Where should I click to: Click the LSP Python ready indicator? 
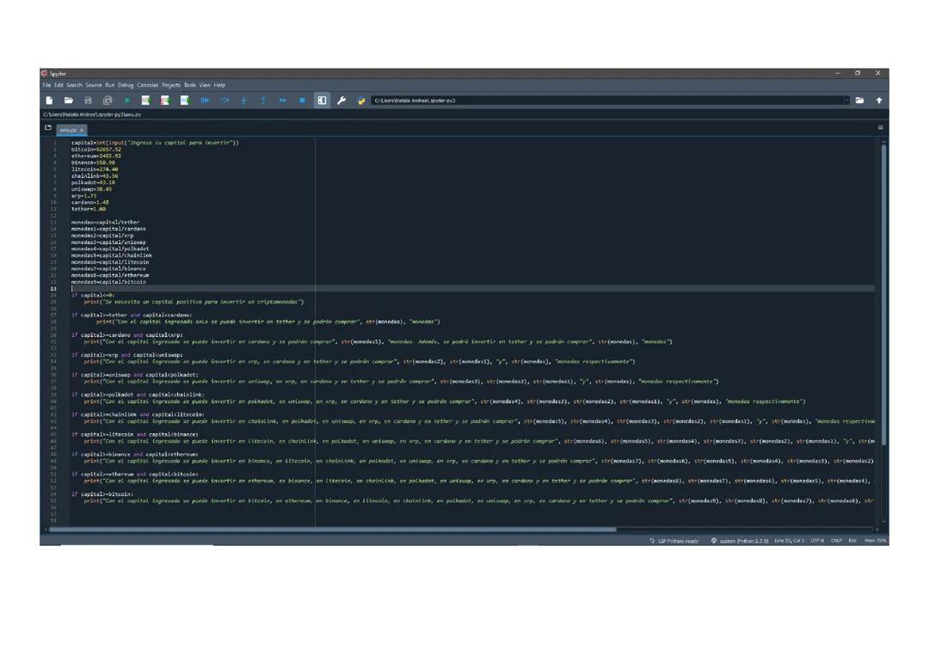pyautogui.click(x=675, y=541)
